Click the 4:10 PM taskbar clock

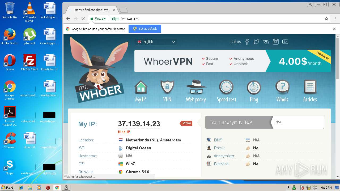(326, 187)
